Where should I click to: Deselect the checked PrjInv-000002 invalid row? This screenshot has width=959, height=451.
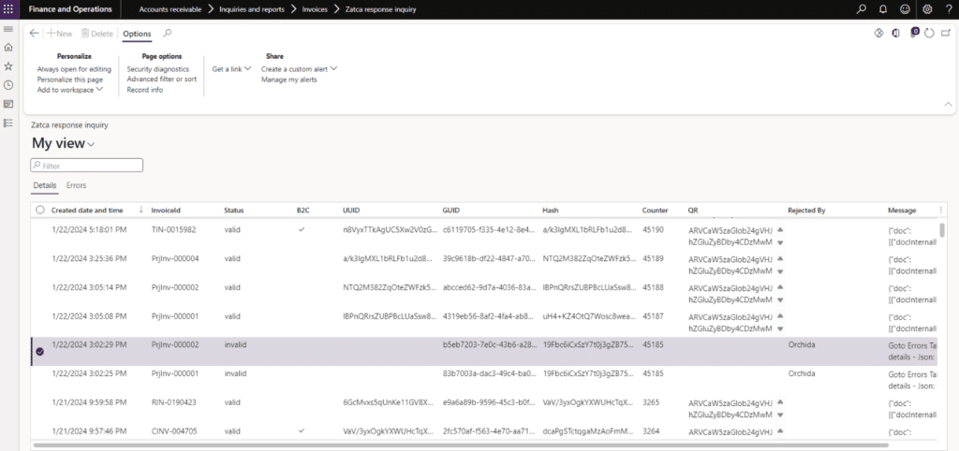pos(39,352)
